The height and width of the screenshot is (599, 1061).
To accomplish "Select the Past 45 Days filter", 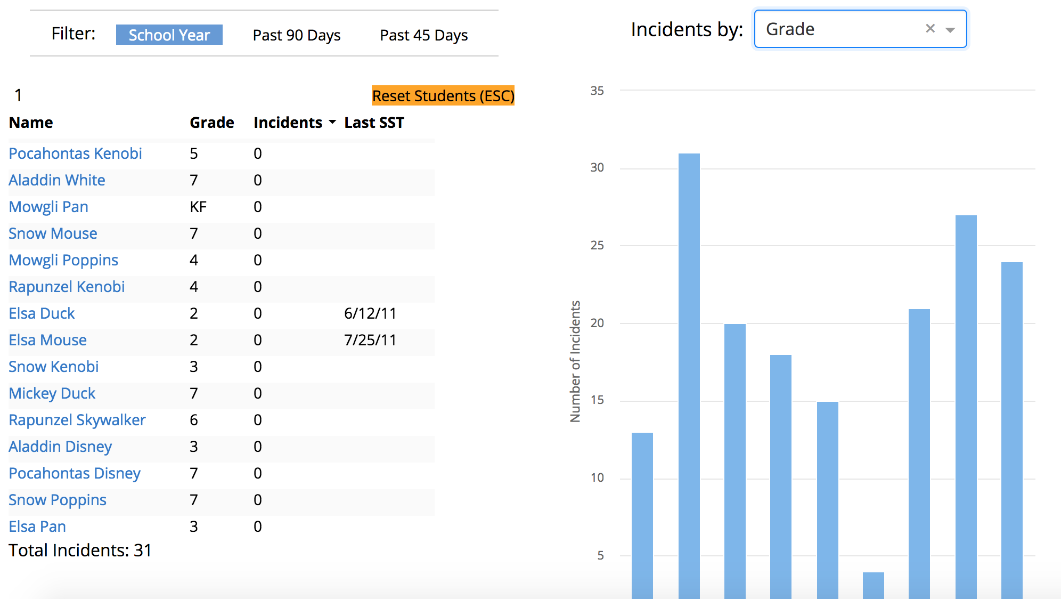I will tap(423, 35).
